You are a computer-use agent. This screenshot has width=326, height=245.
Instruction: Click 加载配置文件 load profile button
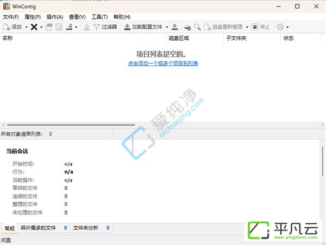point(143,27)
